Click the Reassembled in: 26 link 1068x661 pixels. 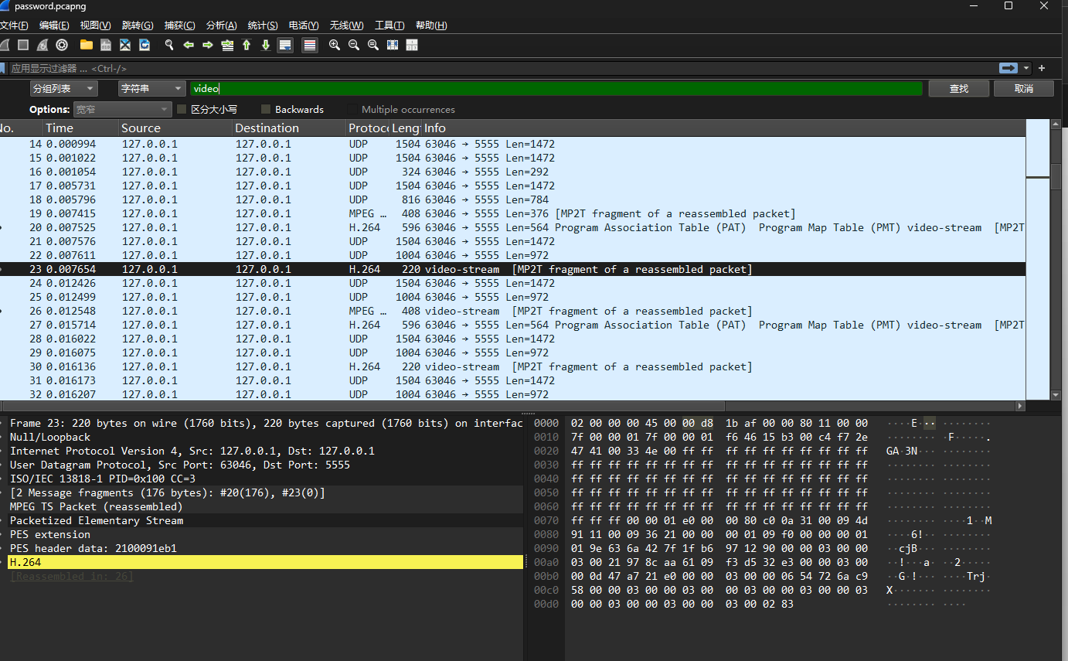tap(71, 576)
